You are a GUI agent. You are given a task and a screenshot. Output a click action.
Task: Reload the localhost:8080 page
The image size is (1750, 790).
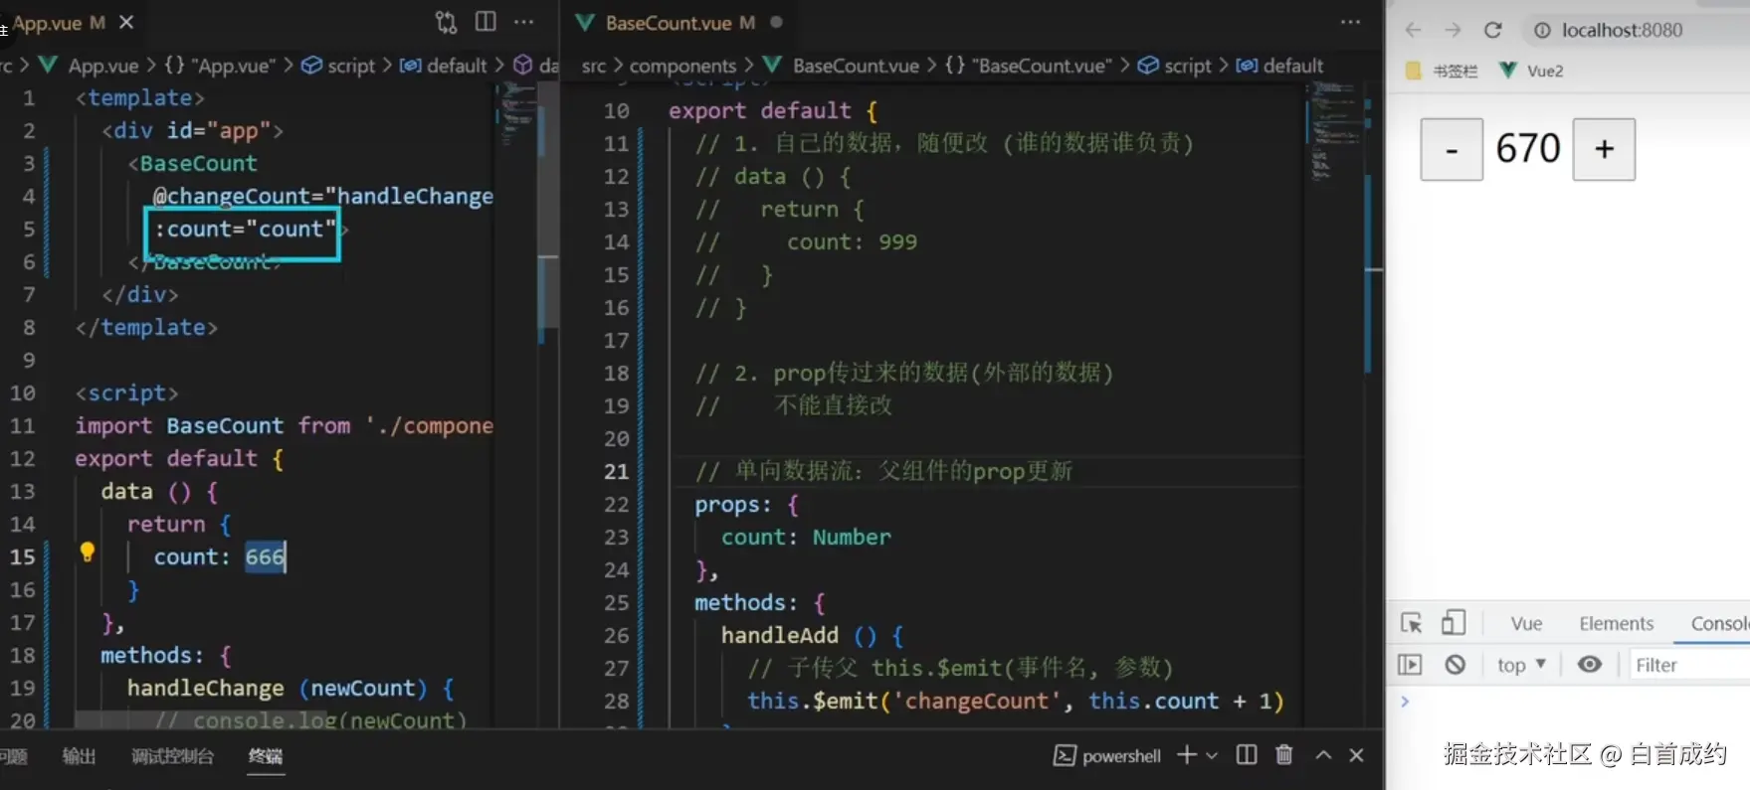tap(1492, 30)
